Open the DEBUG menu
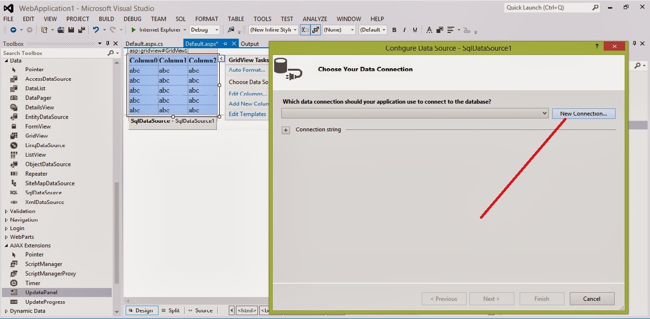 point(132,19)
